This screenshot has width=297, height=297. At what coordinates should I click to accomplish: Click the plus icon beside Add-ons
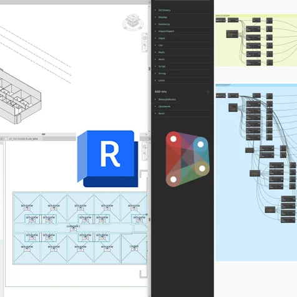pyautogui.click(x=208, y=92)
